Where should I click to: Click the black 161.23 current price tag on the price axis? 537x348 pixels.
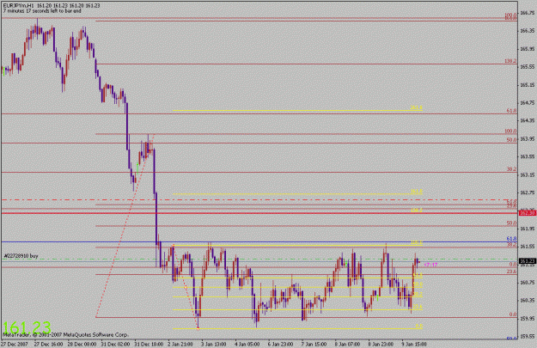pyautogui.click(x=528, y=261)
